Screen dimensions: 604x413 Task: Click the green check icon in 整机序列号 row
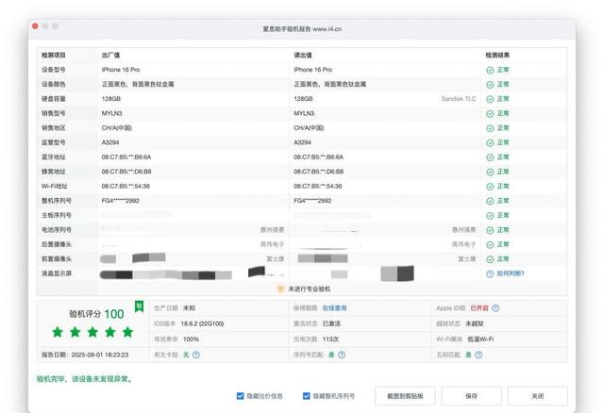(490, 201)
